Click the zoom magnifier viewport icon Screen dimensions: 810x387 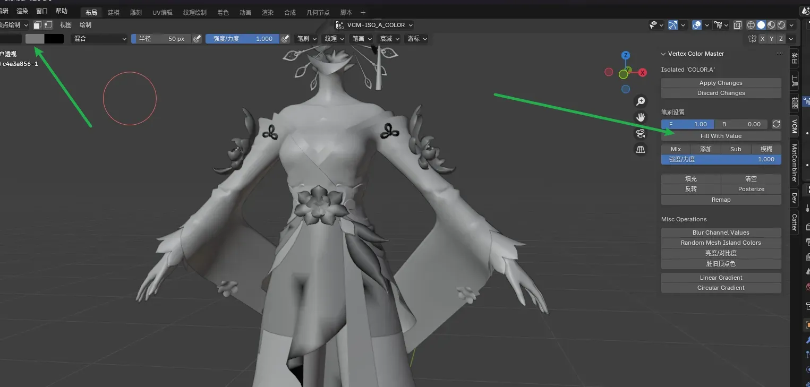[641, 101]
